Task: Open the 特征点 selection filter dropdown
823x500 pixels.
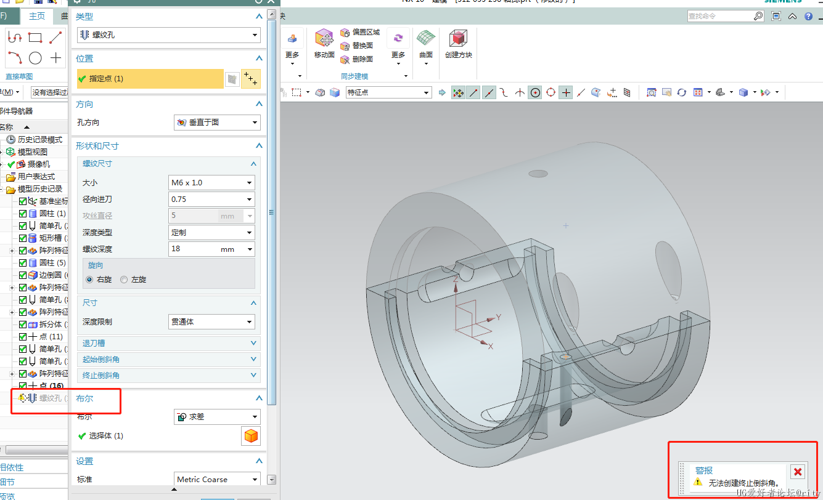Action: [x=388, y=92]
